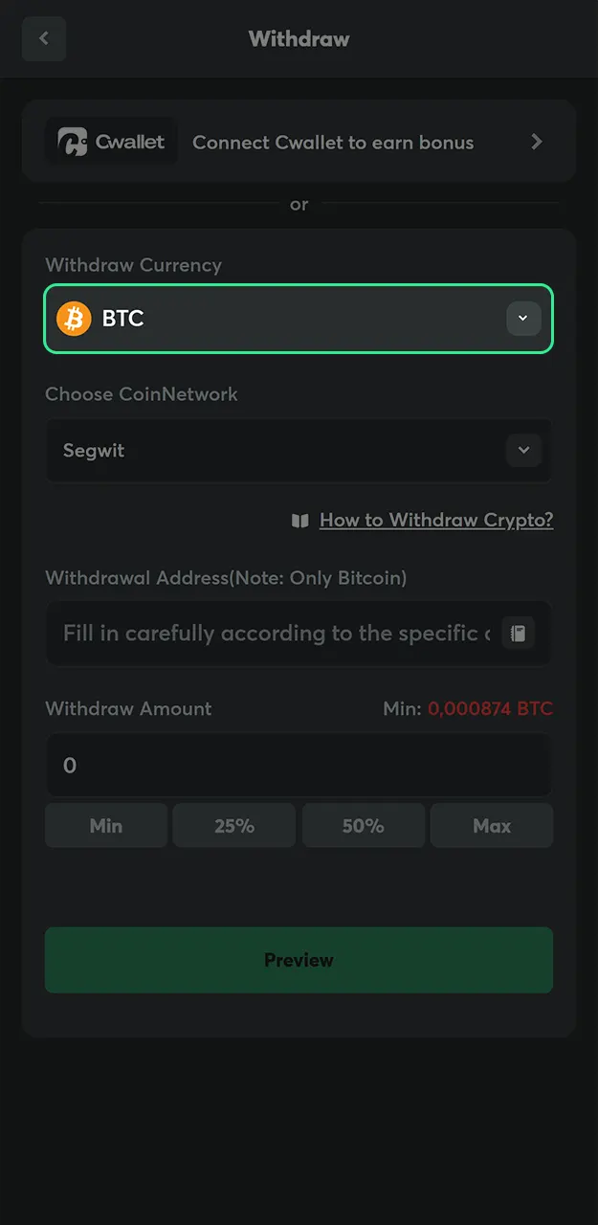Expand the Connect Cwallet bonus option
Image resolution: width=598 pixels, height=1225 pixels.
(x=299, y=141)
